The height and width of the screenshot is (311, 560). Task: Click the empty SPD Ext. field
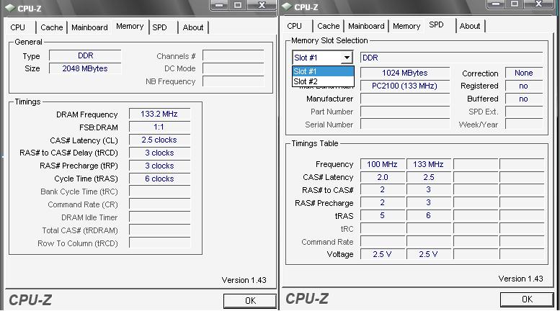[524, 112]
